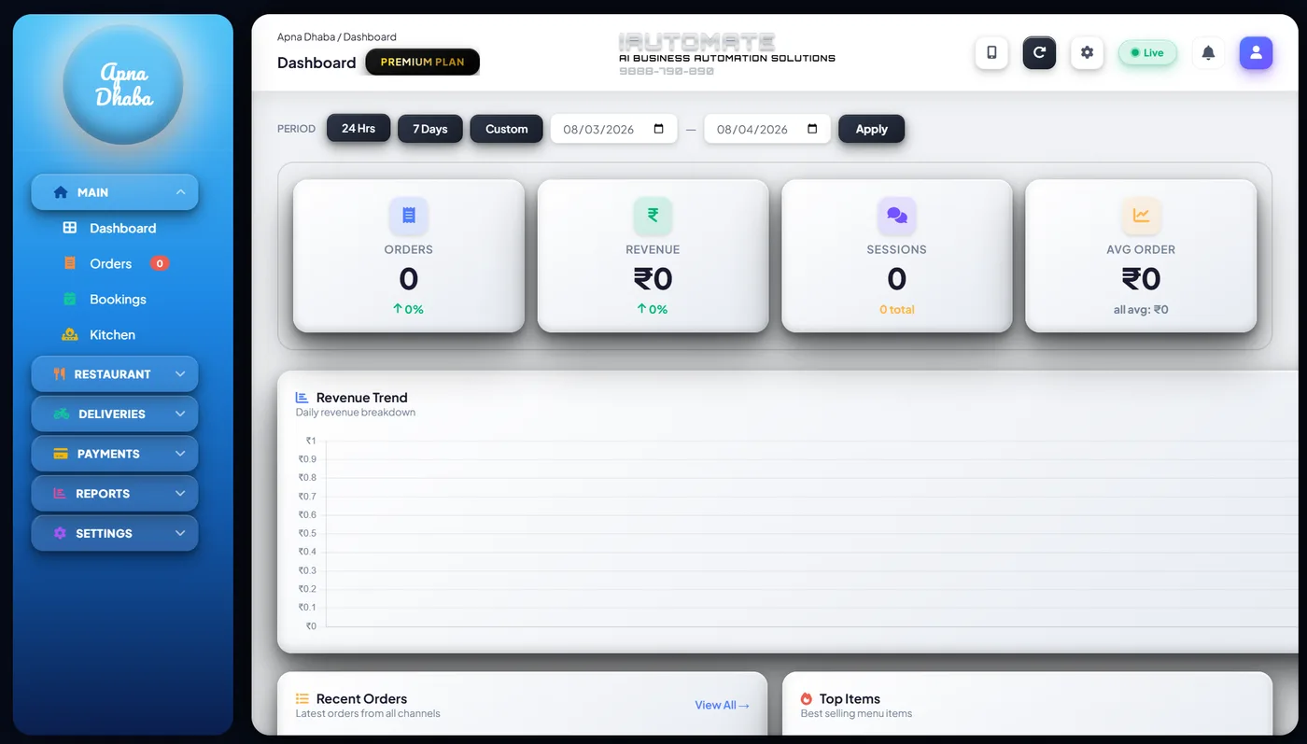This screenshot has width=1307, height=744.
Task: Select the 24 Hrs period
Action: tap(358, 128)
